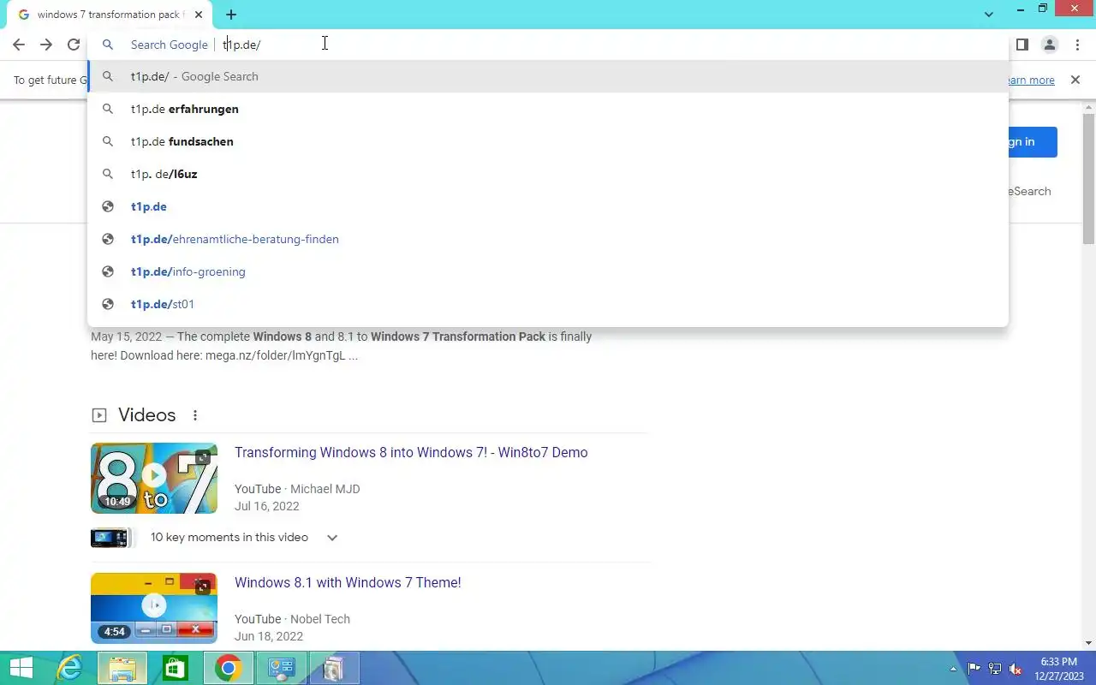Go forward in browser history

(x=46, y=45)
